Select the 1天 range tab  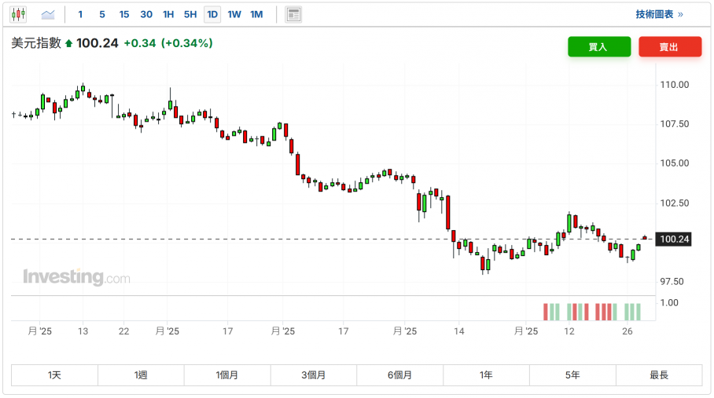click(54, 375)
